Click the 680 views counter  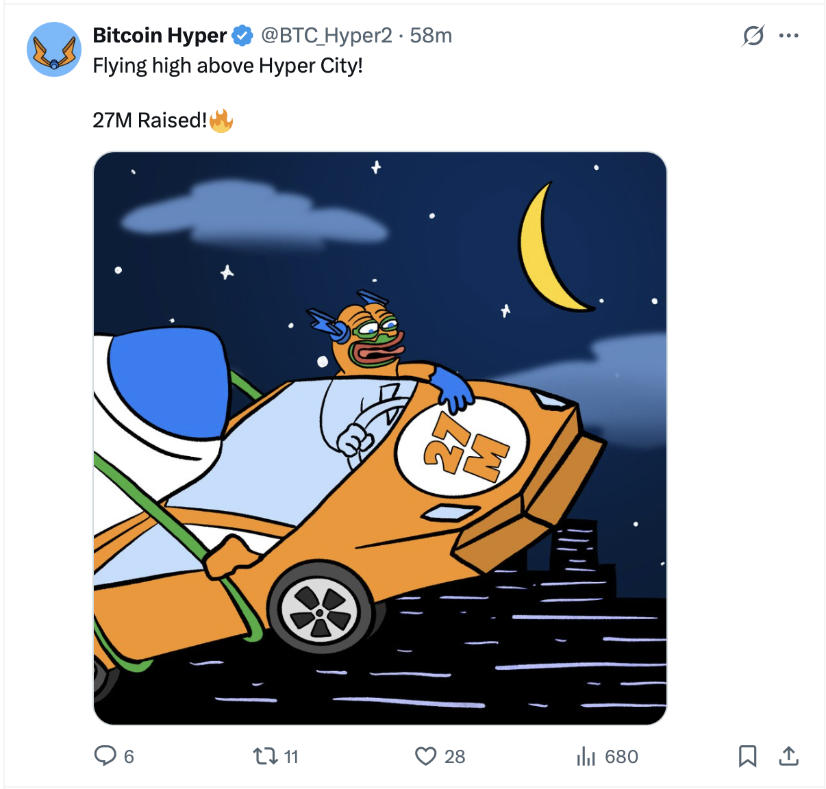621,757
